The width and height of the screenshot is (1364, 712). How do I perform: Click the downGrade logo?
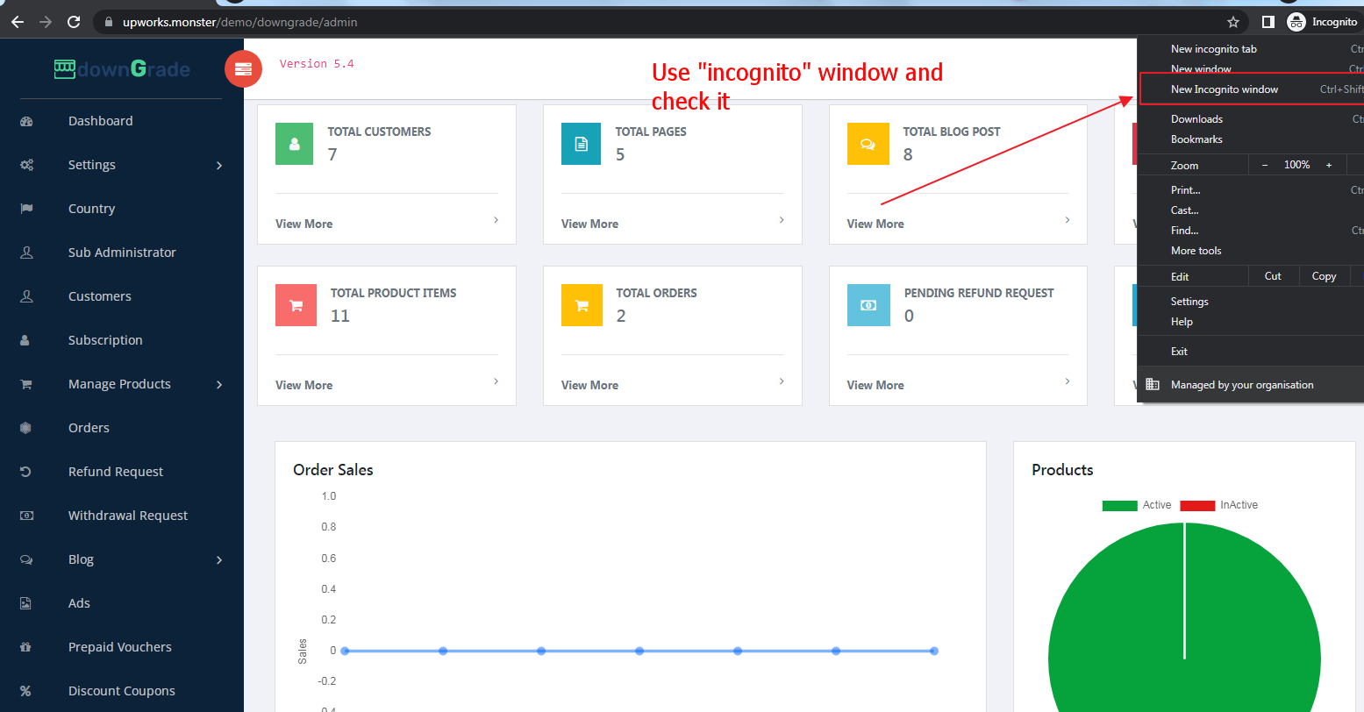tap(122, 69)
